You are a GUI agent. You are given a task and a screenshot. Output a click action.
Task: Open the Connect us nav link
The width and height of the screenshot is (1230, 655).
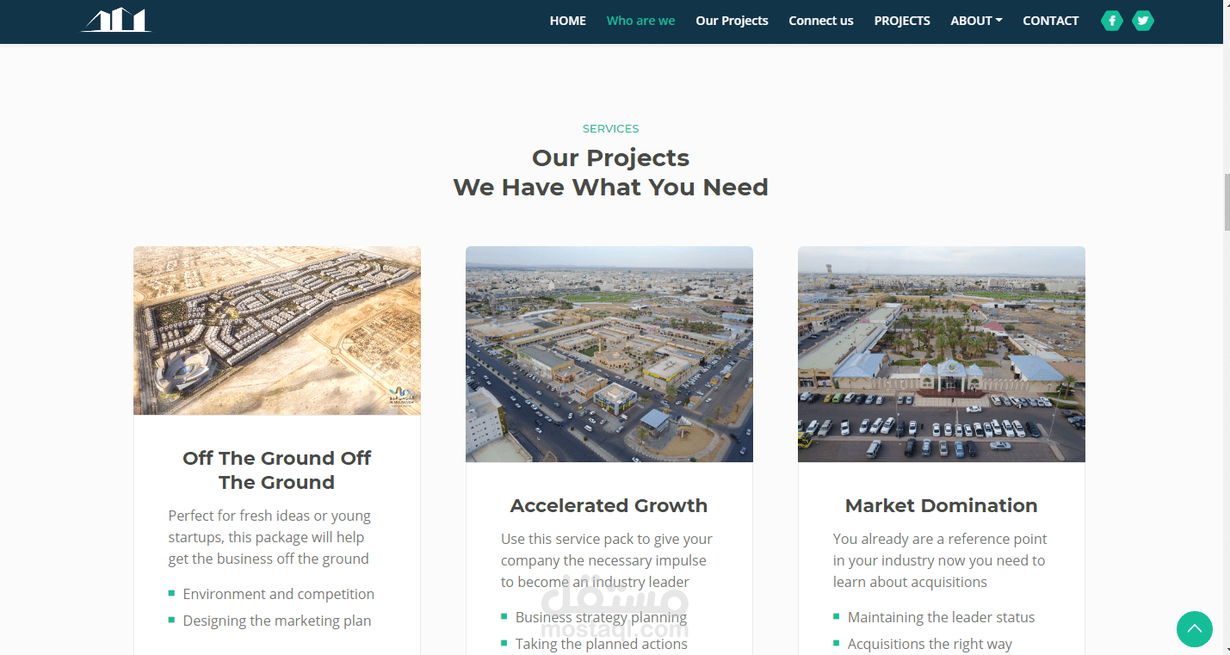821,21
